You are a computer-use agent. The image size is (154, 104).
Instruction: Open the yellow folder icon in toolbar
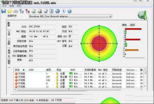[x=9, y=11]
